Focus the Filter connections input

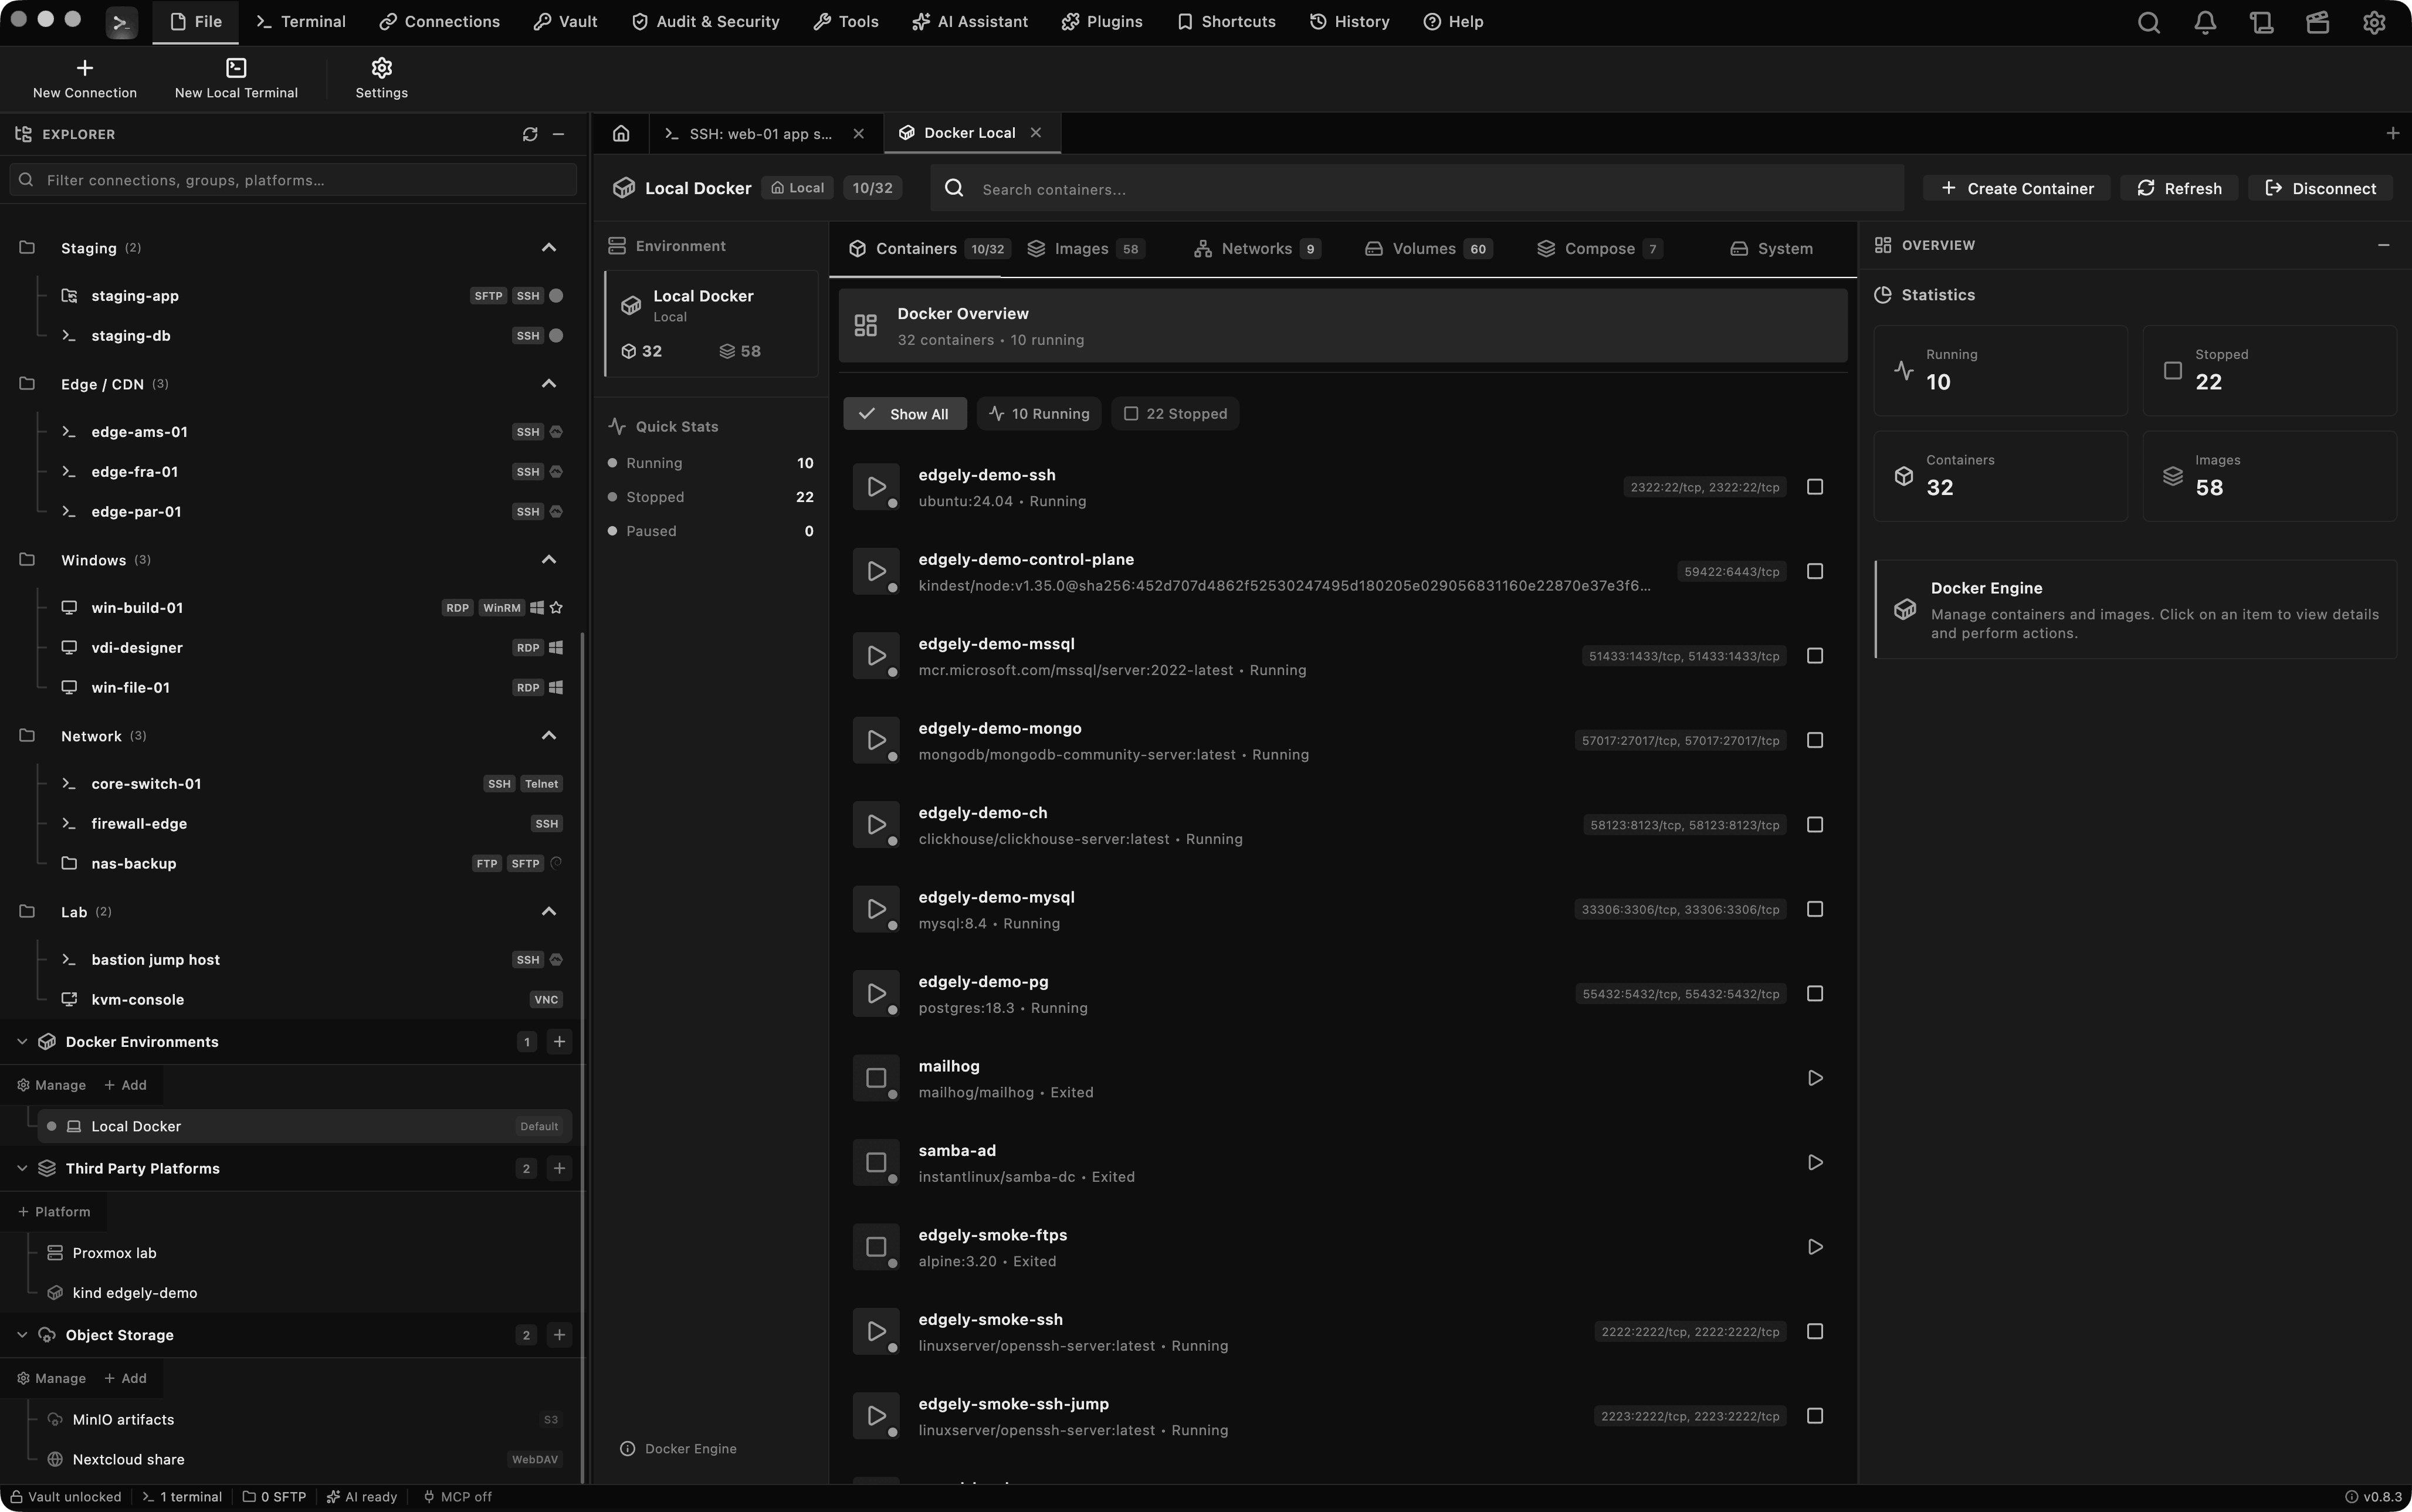[293, 180]
